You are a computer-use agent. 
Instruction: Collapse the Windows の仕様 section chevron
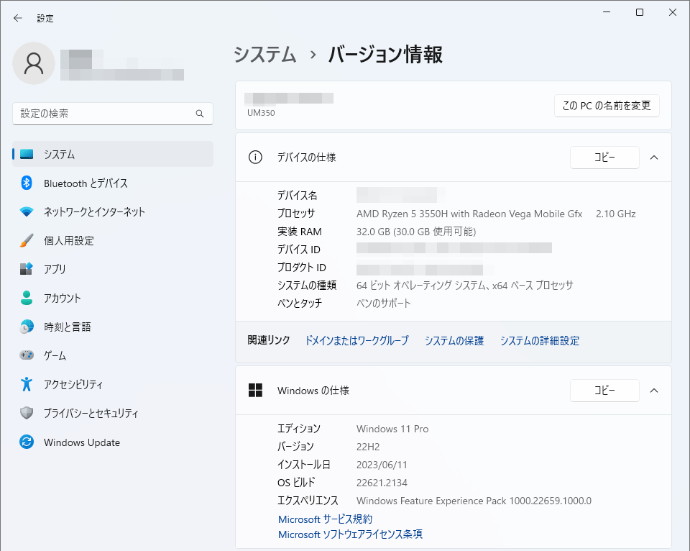click(x=654, y=391)
